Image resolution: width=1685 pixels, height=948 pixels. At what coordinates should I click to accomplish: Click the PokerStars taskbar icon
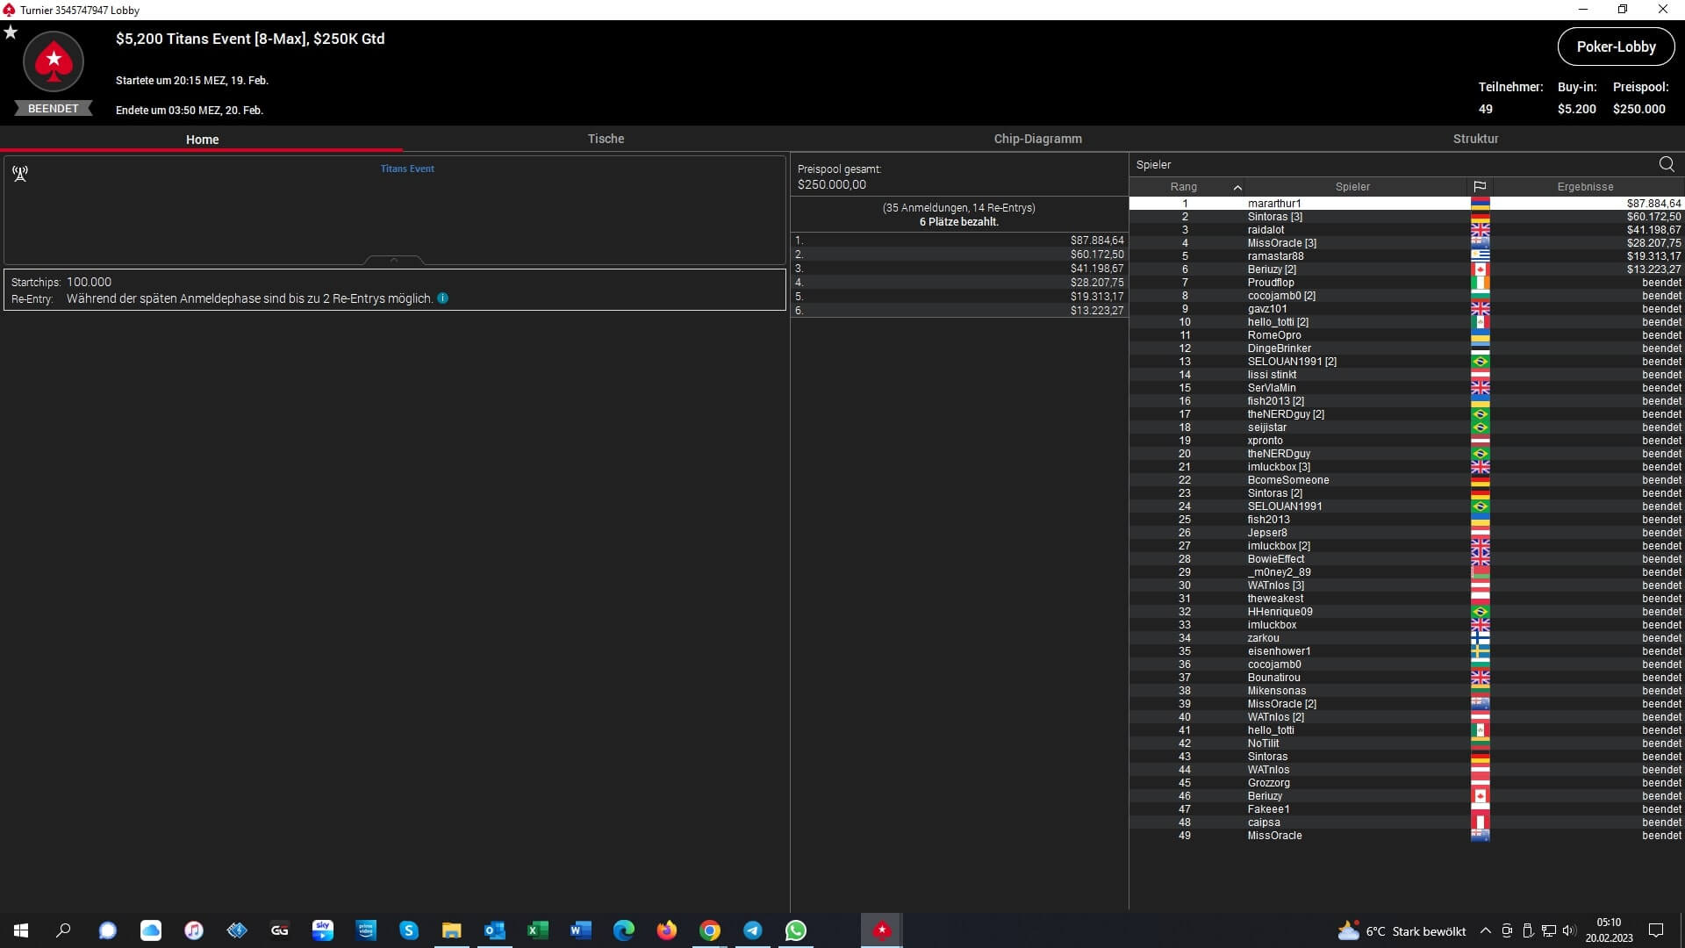pos(882,930)
